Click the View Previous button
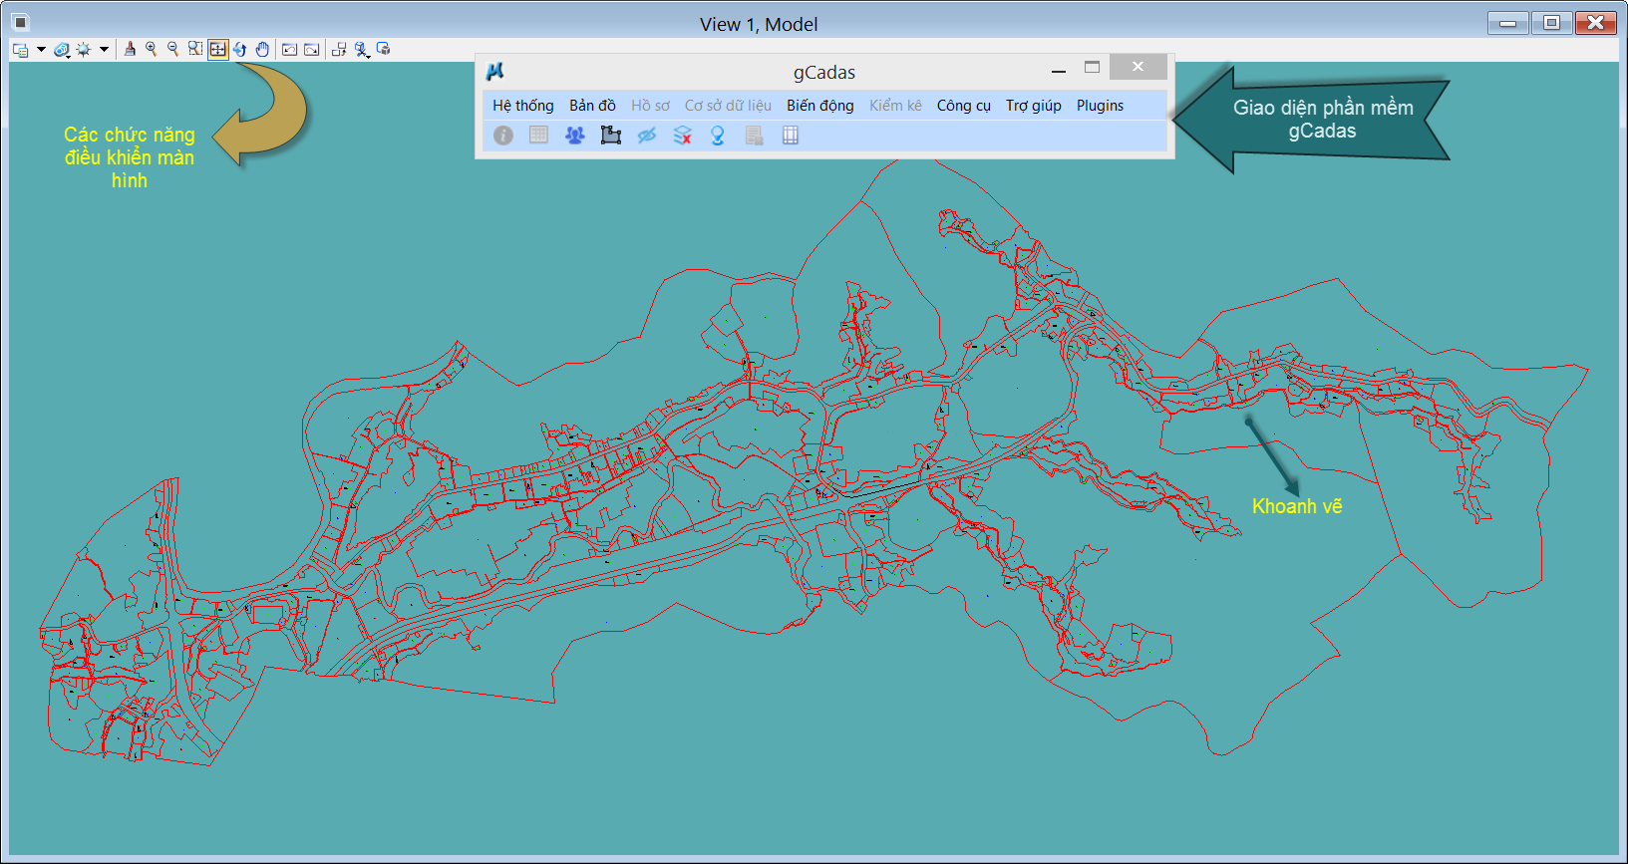1628x864 pixels. 289,49
